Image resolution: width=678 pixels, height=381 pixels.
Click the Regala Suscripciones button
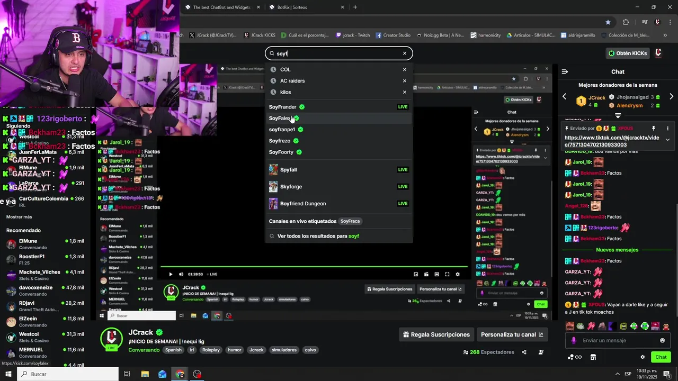[436, 334]
